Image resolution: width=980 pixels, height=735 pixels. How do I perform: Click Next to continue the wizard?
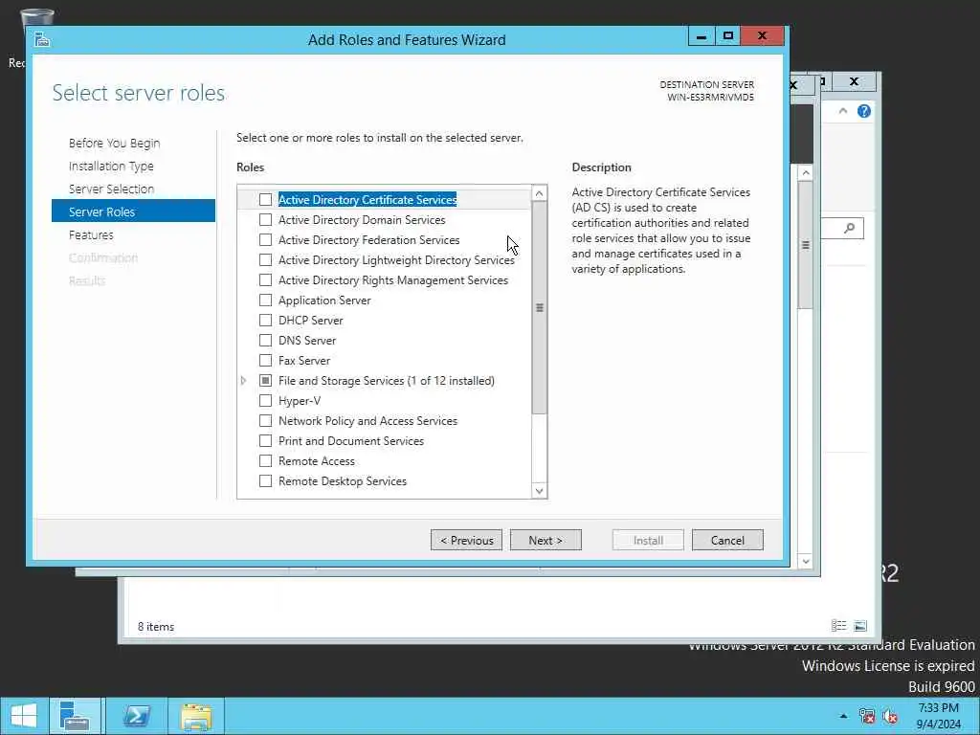tap(546, 540)
